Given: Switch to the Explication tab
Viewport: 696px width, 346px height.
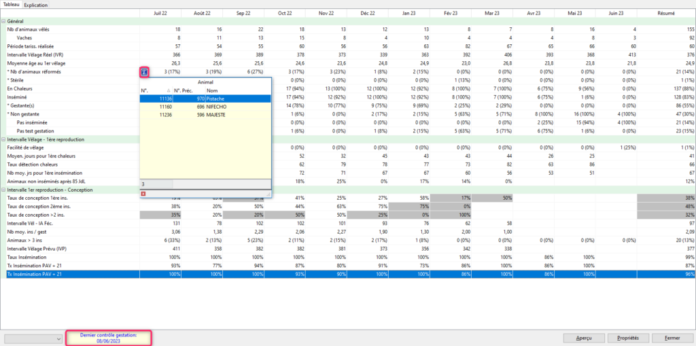Looking at the screenshot, I should point(35,4).
